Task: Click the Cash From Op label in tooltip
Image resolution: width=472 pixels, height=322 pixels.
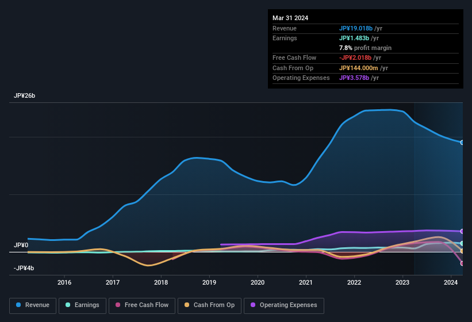Action: [293, 68]
